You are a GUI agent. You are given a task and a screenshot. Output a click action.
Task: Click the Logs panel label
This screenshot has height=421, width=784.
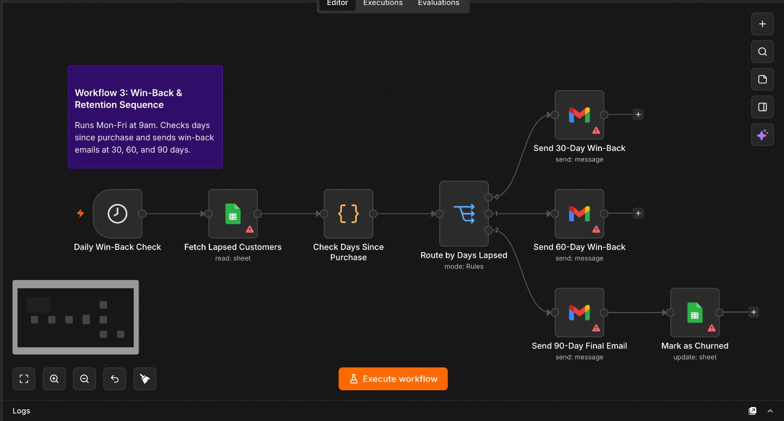point(21,411)
